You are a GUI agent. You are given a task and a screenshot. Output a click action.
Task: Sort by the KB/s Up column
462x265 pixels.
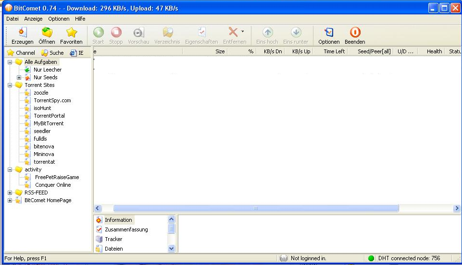pos(299,51)
